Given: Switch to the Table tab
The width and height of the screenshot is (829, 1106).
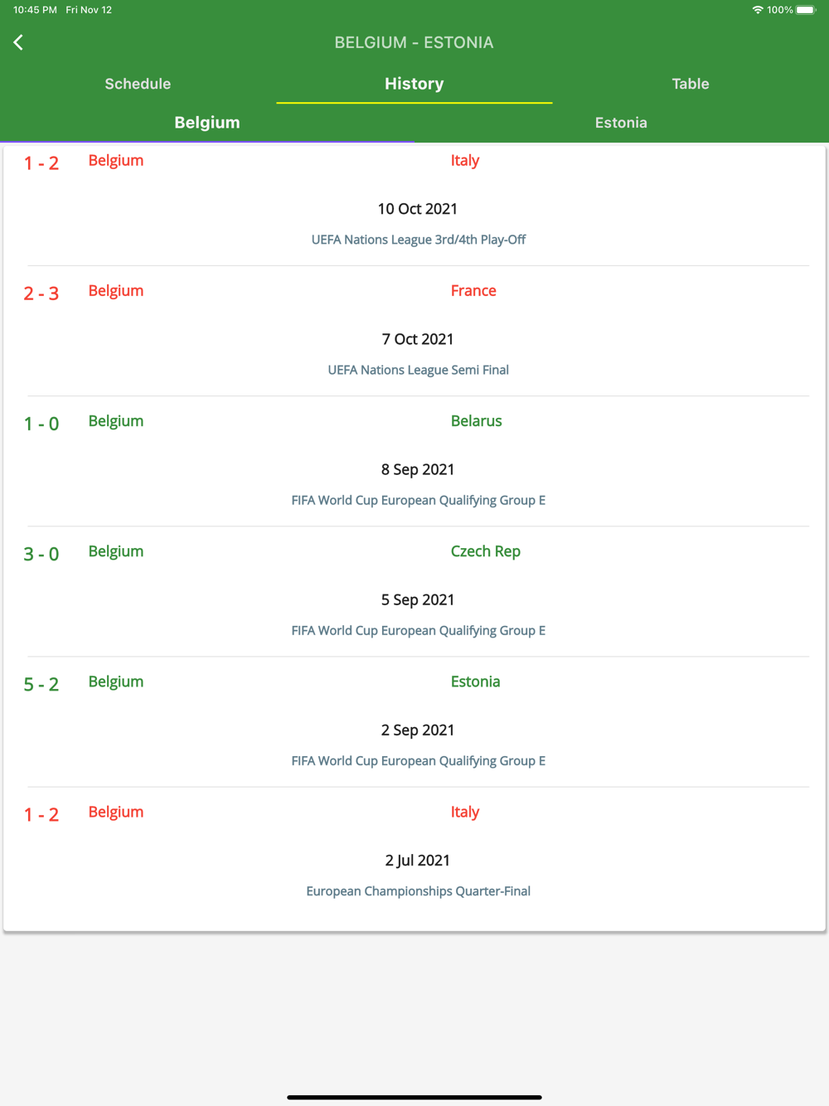Looking at the screenshot, I should tap(691, 84).
